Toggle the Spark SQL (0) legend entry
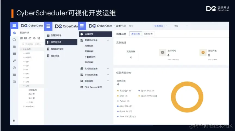235x131 pixels. (146, 91)
